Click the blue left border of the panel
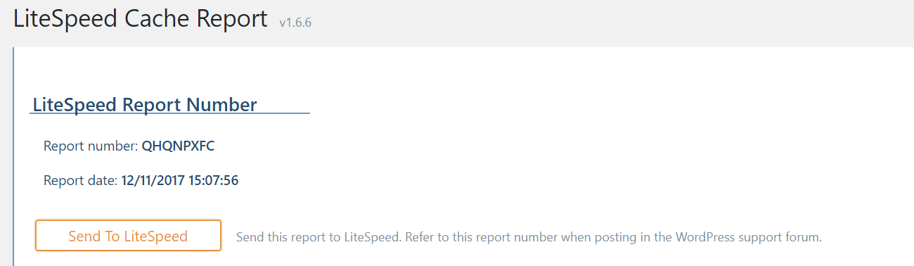This screenshot has height=266, width=914. [x=13, y=156]
